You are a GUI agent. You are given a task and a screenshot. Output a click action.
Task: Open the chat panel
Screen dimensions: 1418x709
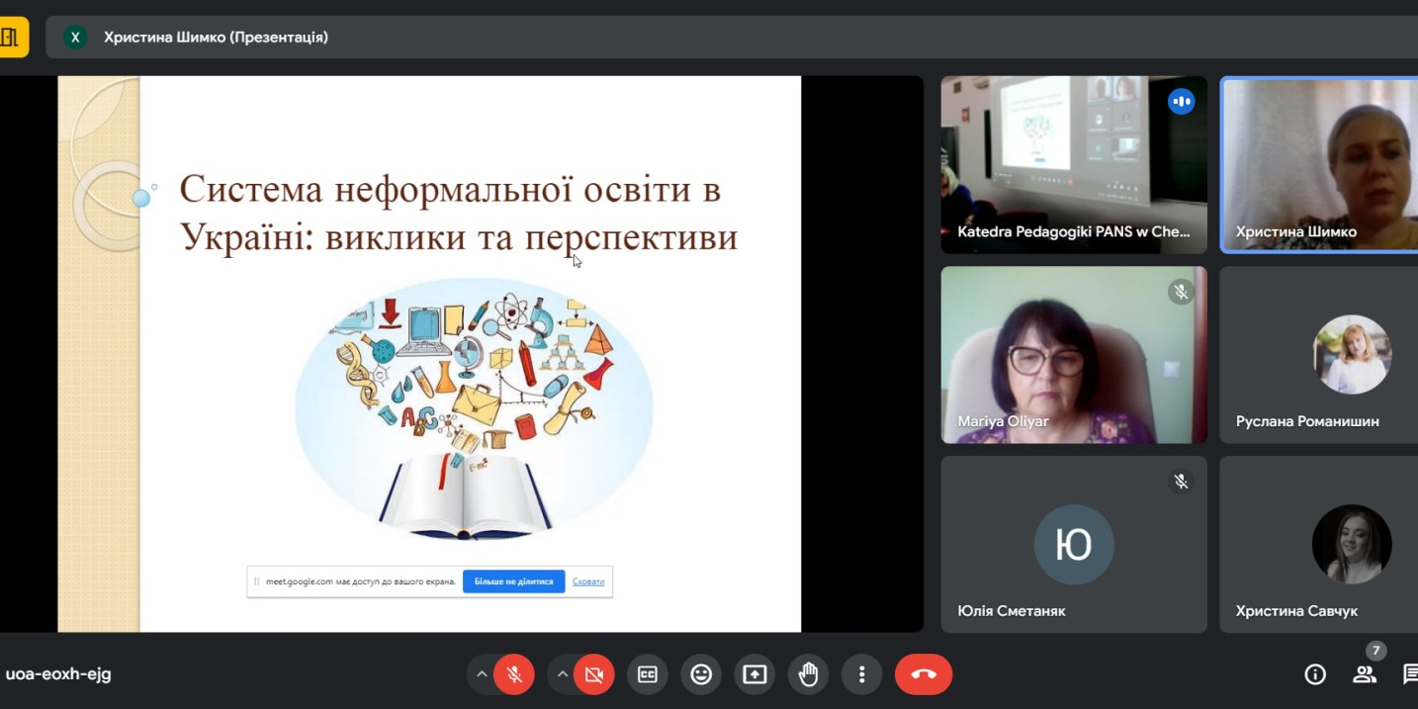(x=1409, y=674)
